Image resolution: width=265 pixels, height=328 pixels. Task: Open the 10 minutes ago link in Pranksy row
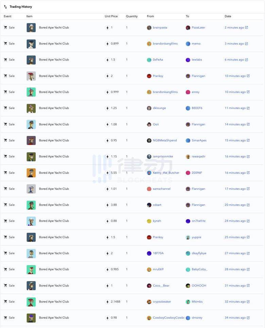(235, 76)
